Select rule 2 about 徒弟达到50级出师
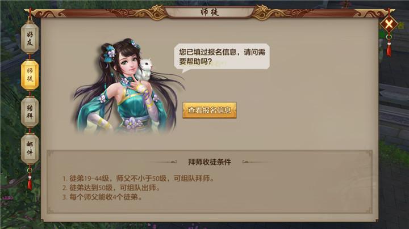 pyautogui.click(x=111, y=188)
